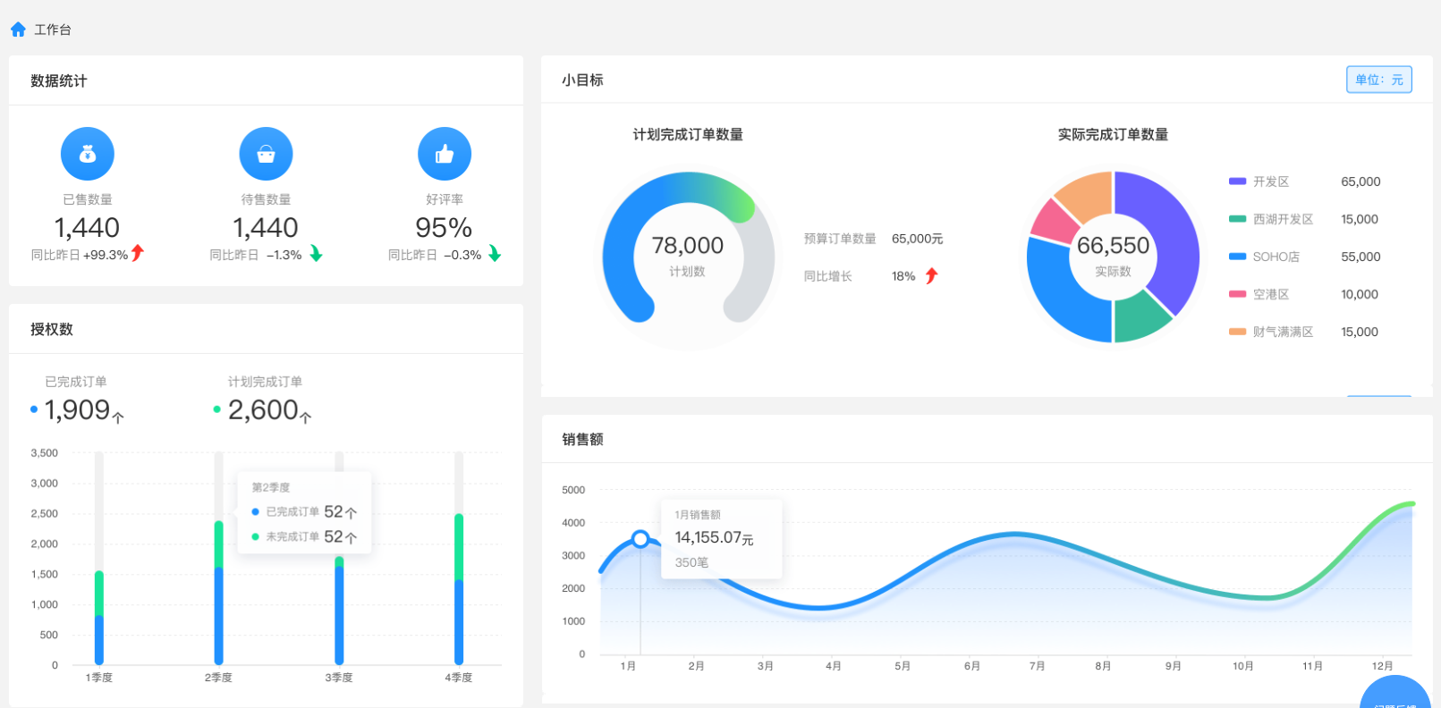This screenshot has width=1441, height=708.
Task: Click the 65,000 value next to 开发区
Action: 1360,181
